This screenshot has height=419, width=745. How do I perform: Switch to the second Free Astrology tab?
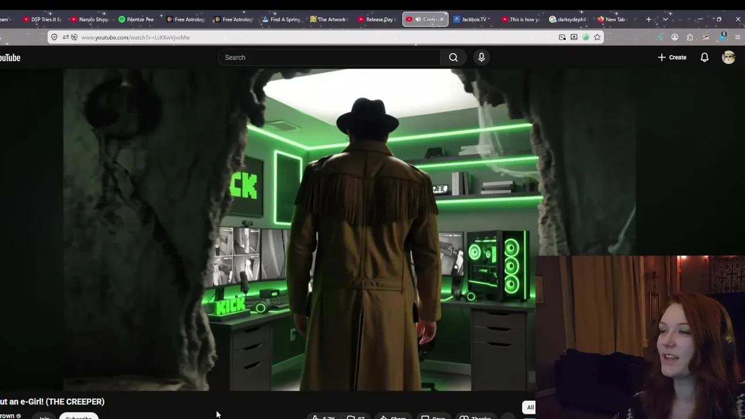[234, 19]
